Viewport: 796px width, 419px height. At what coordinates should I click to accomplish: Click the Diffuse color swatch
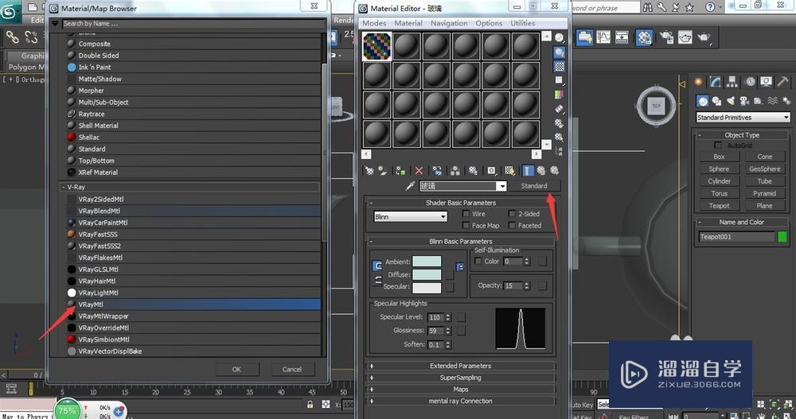coord(426,274)
